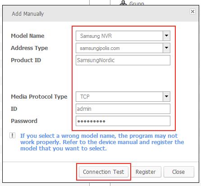Click the Model Name label
Viewport: 201px width, 186px height.
coord(27,36)
